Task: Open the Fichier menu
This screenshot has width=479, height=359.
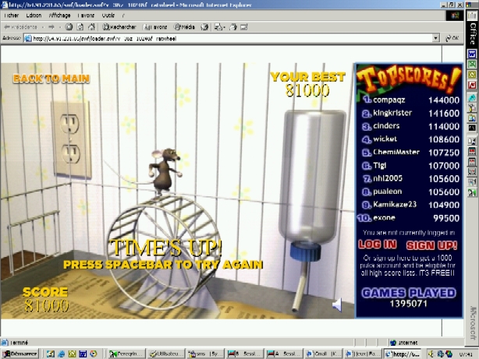Action: pos(12,15)
